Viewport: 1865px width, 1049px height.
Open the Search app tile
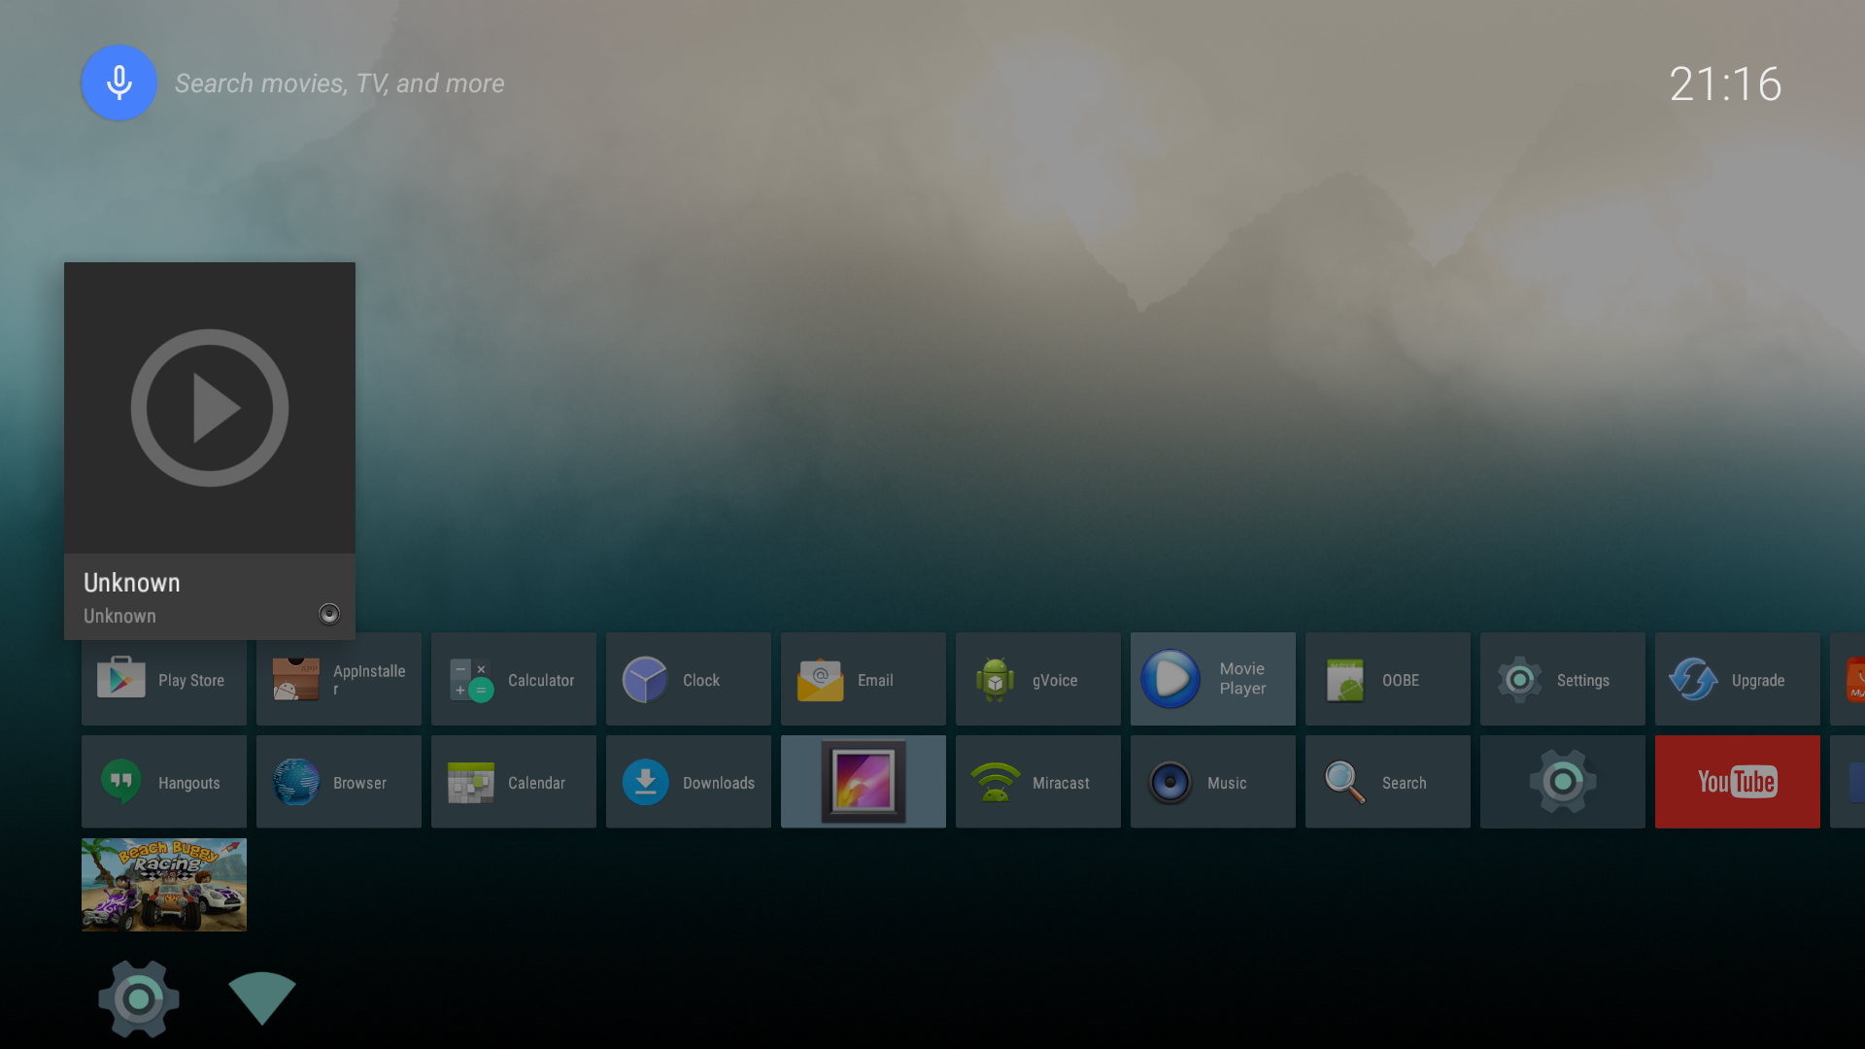coord(1388,782)
